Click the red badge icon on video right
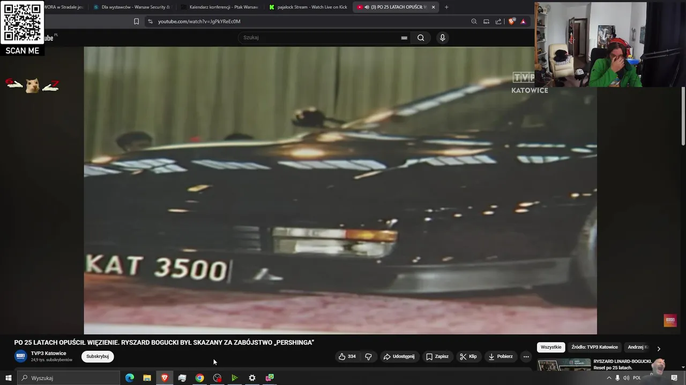 click(670, 320)
